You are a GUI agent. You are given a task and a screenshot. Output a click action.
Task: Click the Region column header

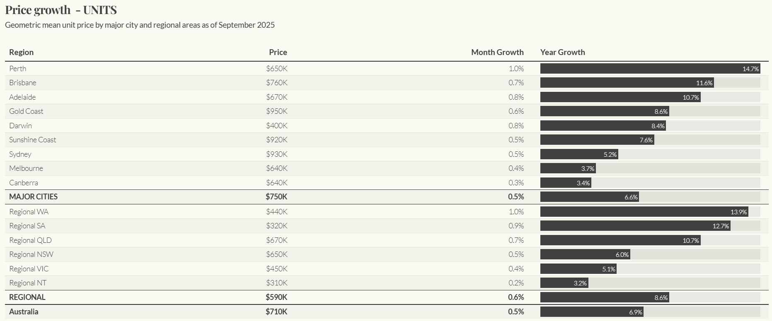coord(21,52)
